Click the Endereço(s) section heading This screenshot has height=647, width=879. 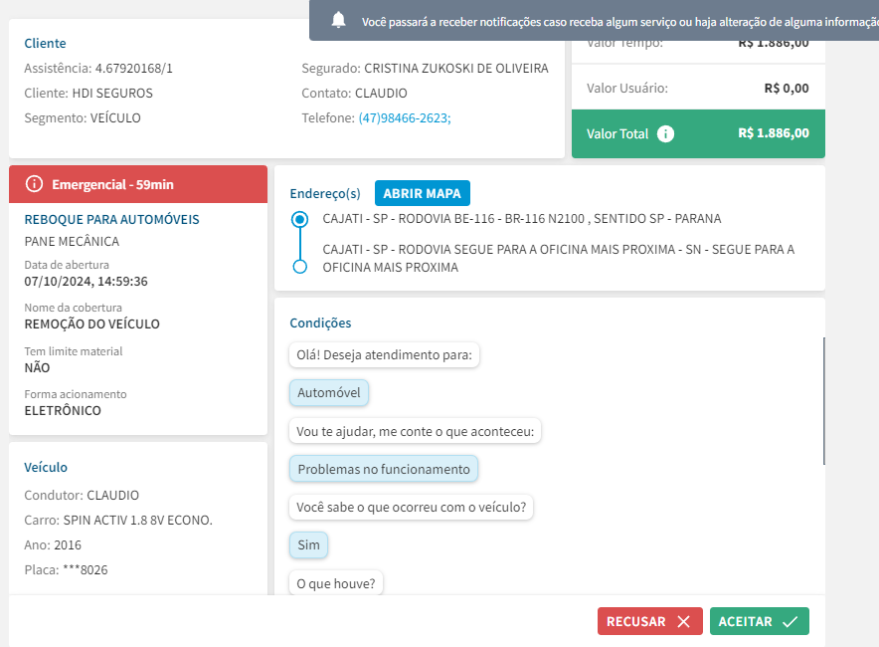(x=325, y=193)
